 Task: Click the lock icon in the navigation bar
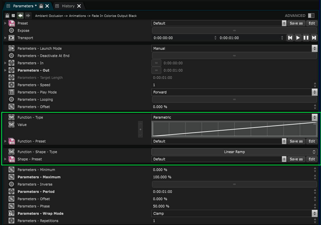[7, 16]
